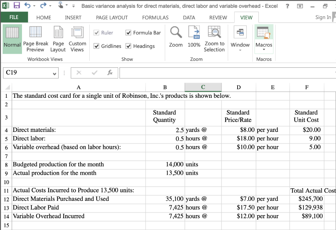
Task: Click the $8.00 standard price cell
Action: click(x=239, y=130)
